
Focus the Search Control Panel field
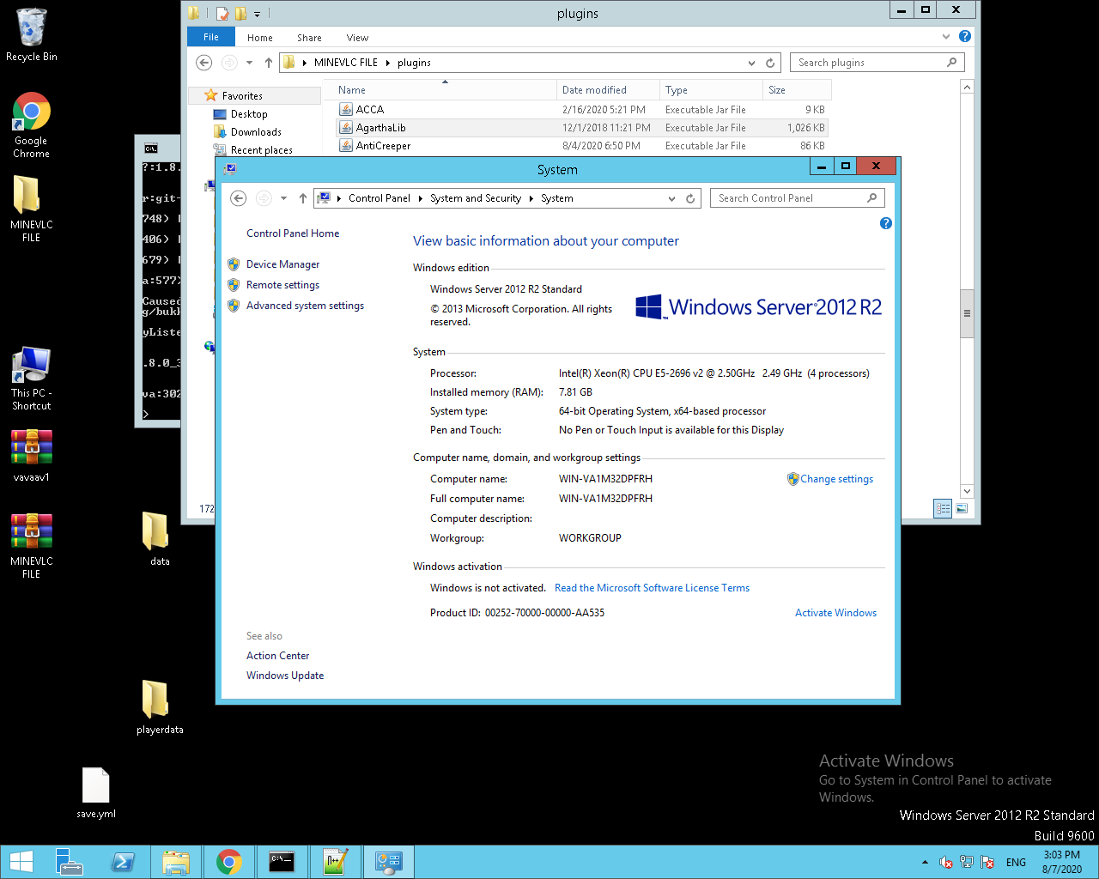pyautogui.click(x=798, y=198)
